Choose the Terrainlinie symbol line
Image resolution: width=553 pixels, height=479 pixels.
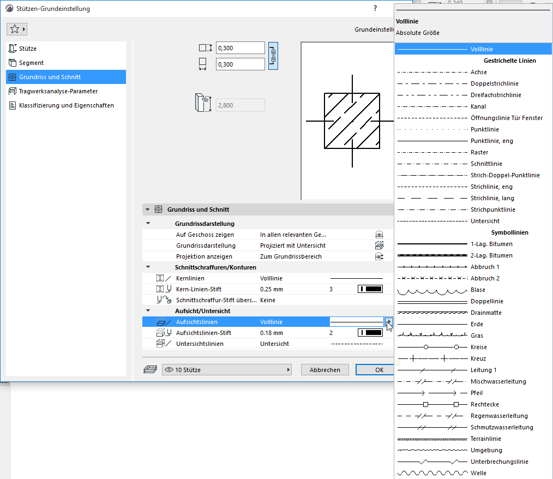coord(473,439)
